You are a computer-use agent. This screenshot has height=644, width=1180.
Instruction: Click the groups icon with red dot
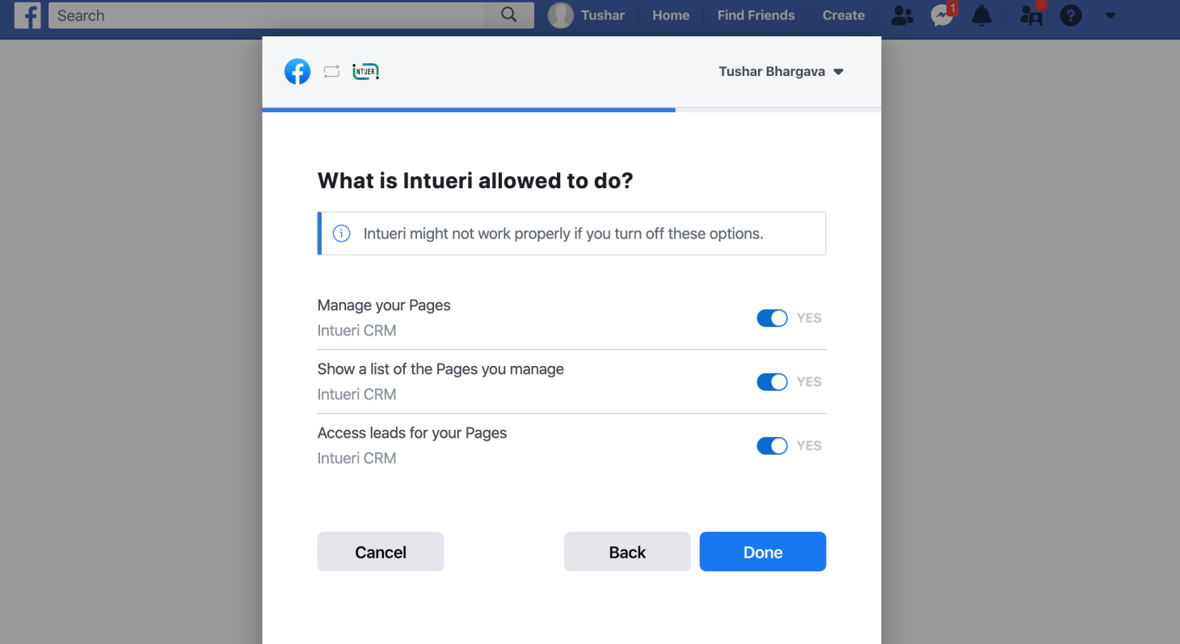(1031, 15)
